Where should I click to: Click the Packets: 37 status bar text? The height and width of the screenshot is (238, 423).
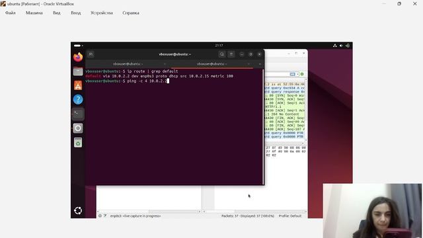[x=248, y=216]
